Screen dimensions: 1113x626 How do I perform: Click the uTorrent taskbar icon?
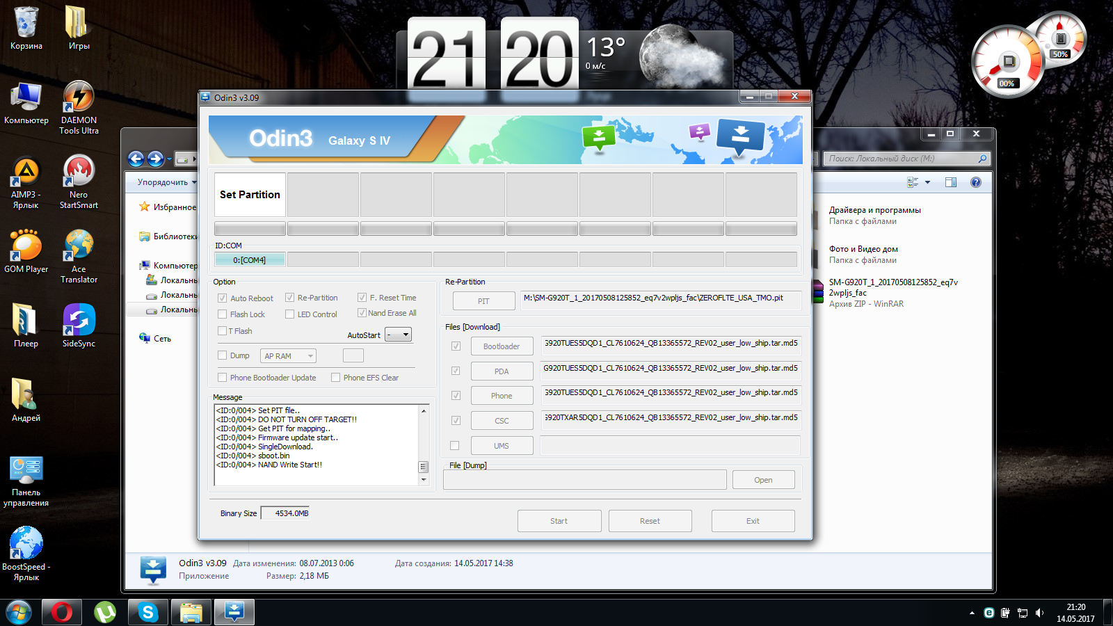coord(105,612)
